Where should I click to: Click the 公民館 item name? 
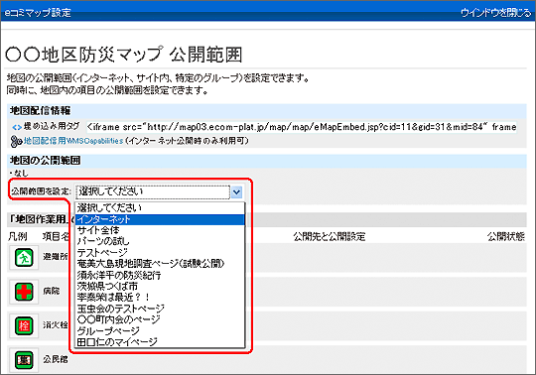pos(56,359)
